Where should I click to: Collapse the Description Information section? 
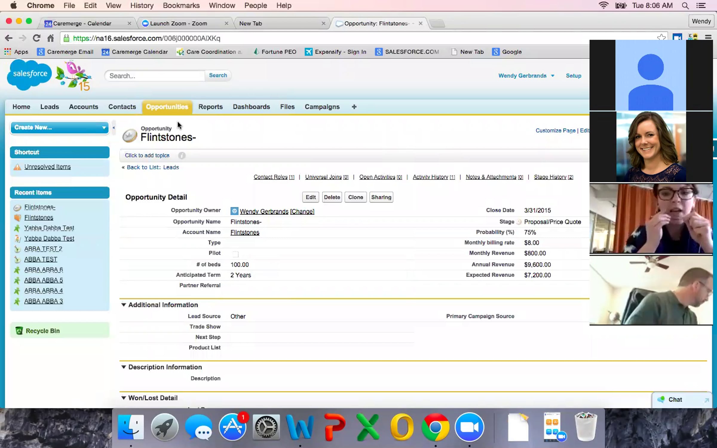pyautogui.click(x=123, y=367)
